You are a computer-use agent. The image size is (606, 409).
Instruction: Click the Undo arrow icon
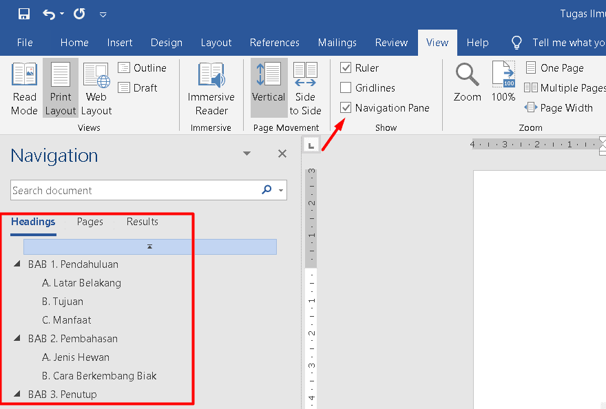(49, 14)
